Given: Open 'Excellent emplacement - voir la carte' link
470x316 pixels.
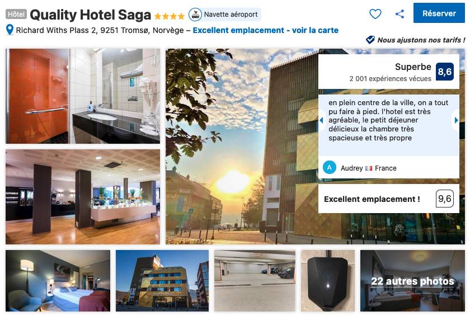Looking at the screenshot, I should point(265,30).
